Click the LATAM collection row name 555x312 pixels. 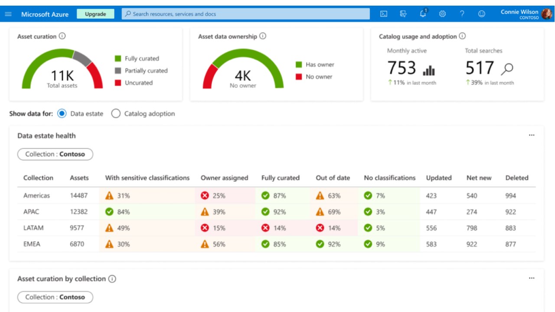[33, 228]
